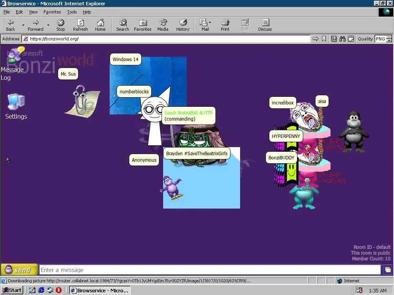
Task: Click the bookmark ribbon icon
Action: point(324,39)
